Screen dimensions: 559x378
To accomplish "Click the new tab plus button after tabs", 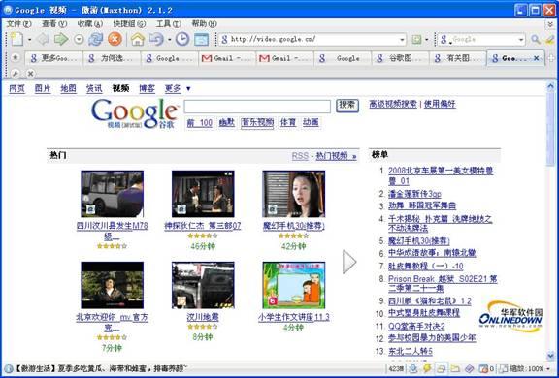I will (x=551, y=58).
